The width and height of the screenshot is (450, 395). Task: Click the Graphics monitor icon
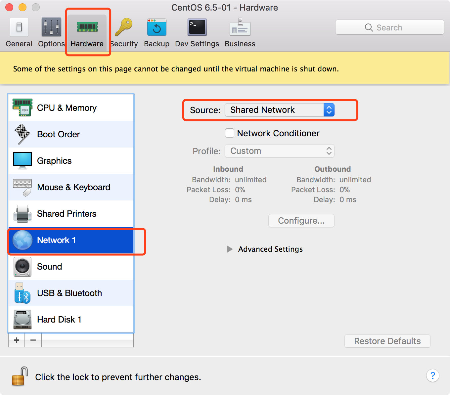(22, 161)
